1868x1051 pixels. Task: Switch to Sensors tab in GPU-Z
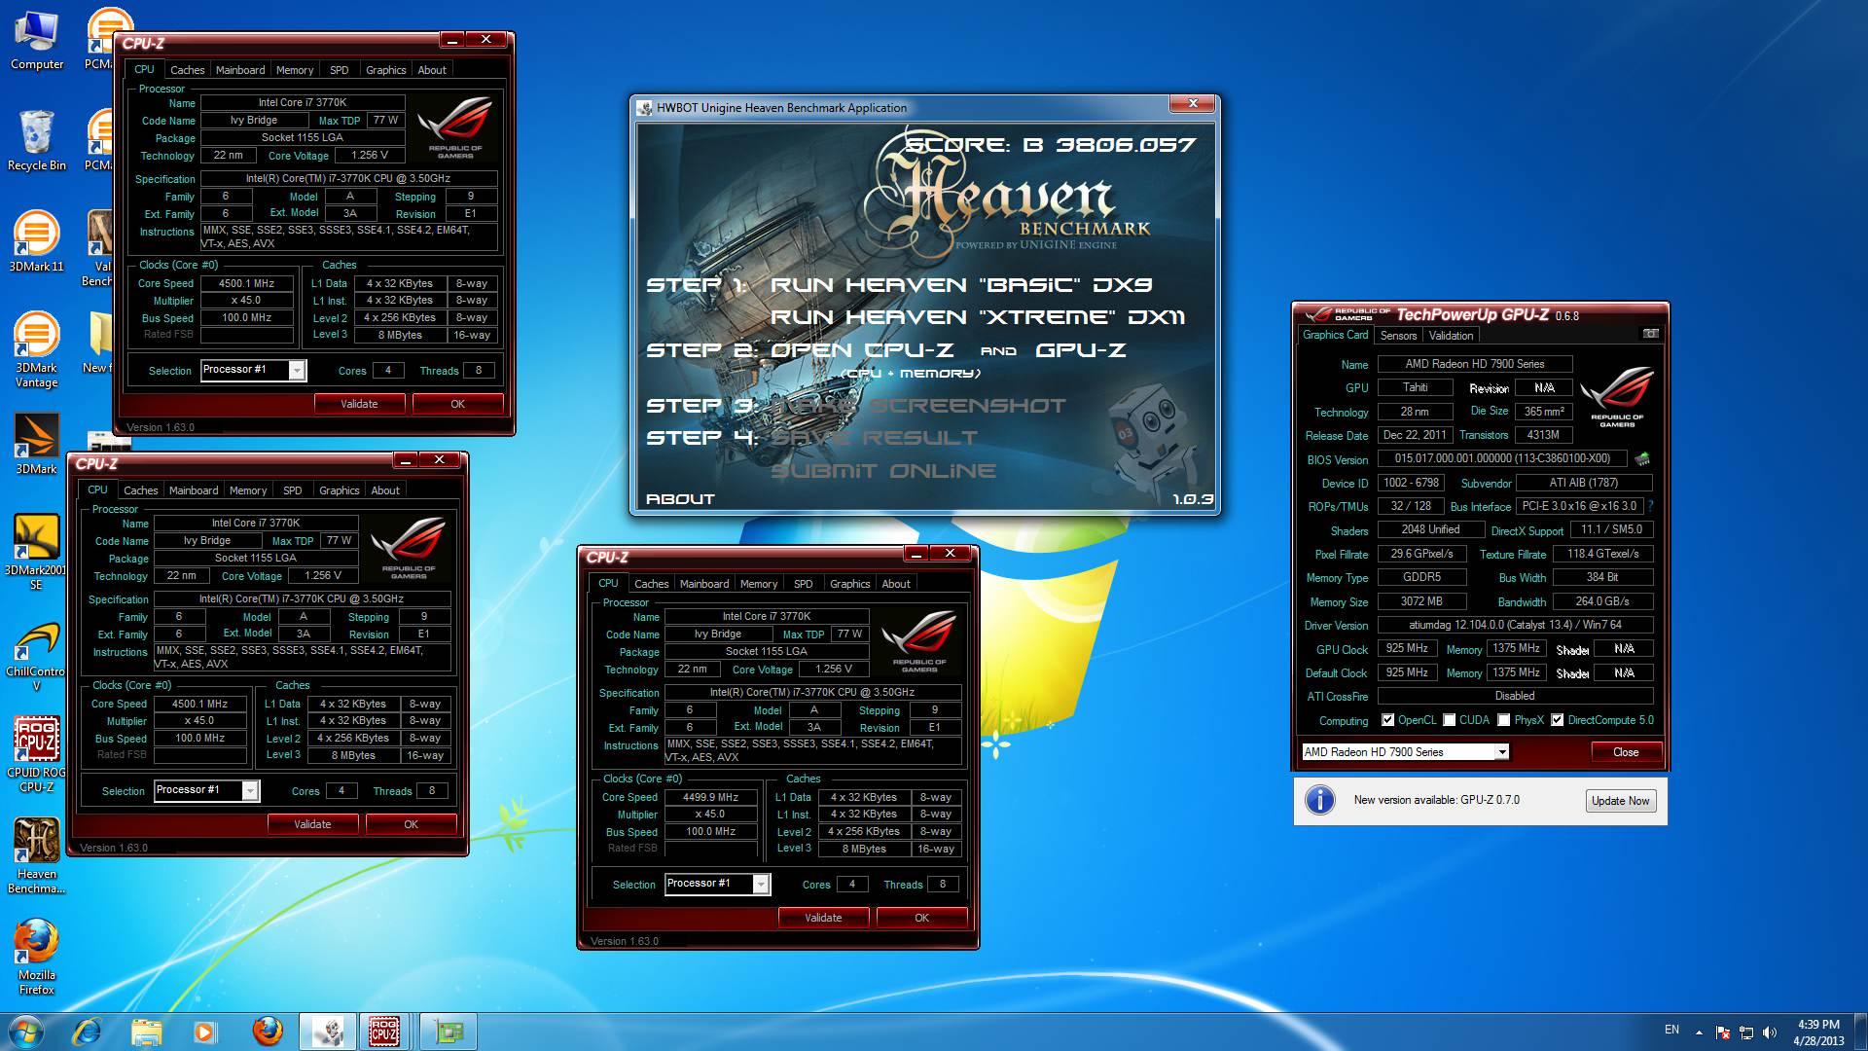tap(1398, 336)
